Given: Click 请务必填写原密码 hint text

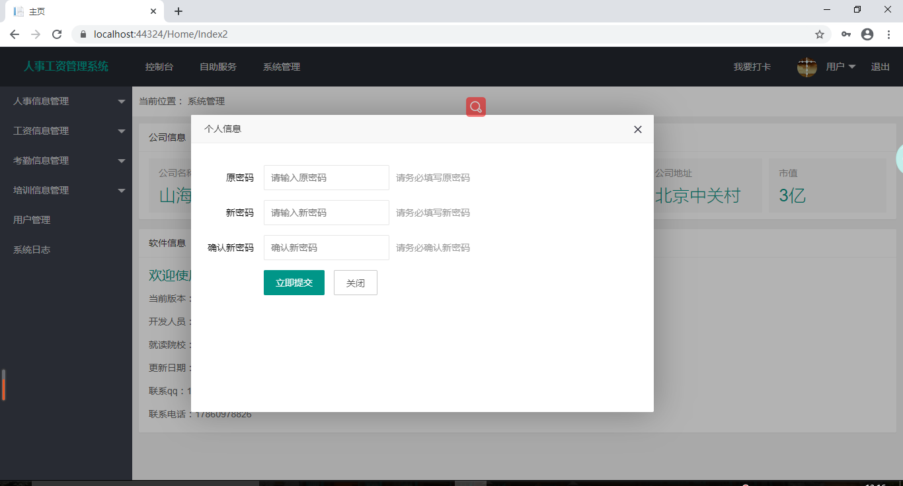Looking at the screenshot, I should 433,178.
